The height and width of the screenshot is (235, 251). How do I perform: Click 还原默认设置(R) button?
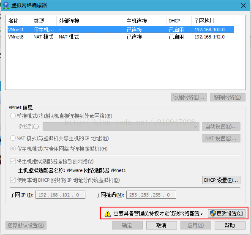(26, 225)
